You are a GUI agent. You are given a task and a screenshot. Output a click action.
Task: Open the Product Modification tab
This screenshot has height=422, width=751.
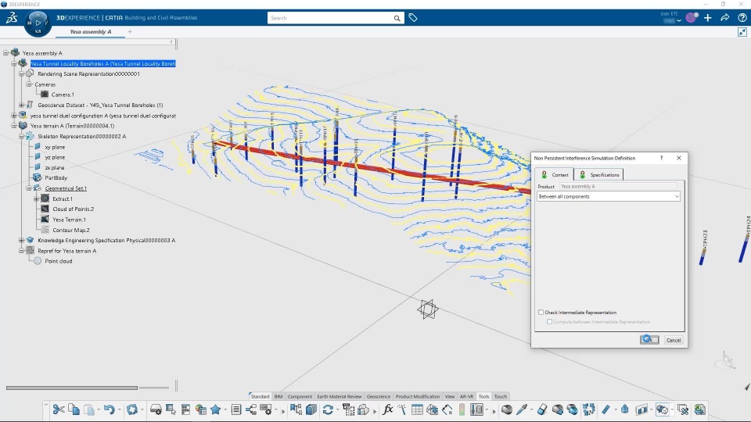418,397
